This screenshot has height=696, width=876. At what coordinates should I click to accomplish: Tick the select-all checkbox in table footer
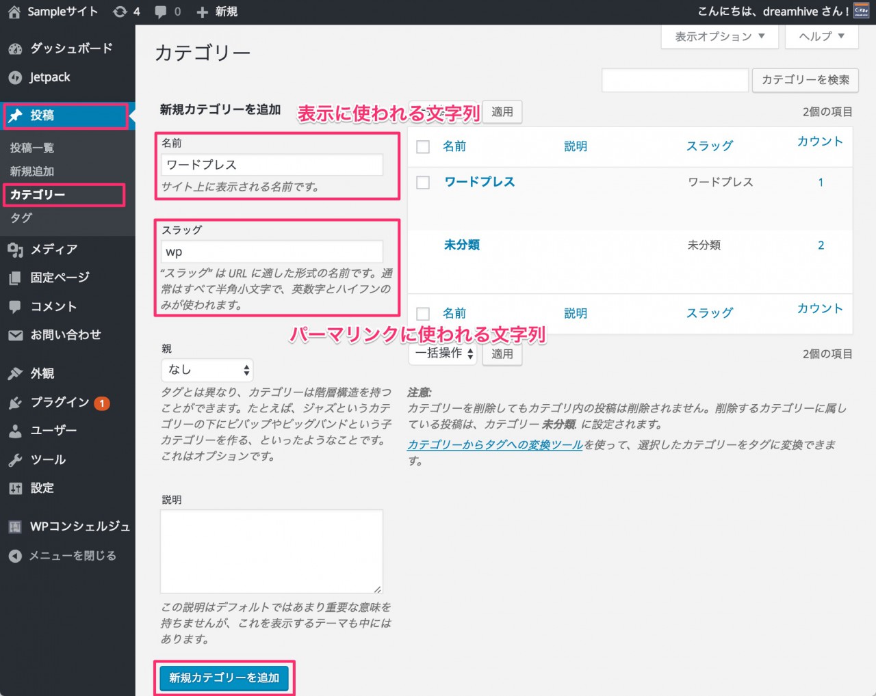423,314
